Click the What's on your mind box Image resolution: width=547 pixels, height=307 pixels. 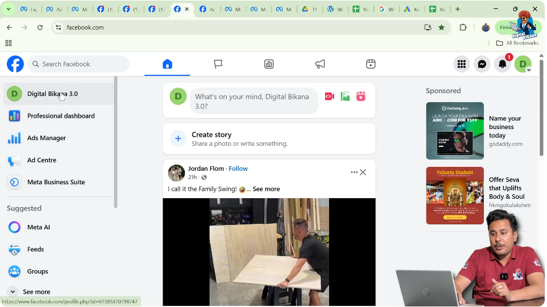tap(254, 101)
